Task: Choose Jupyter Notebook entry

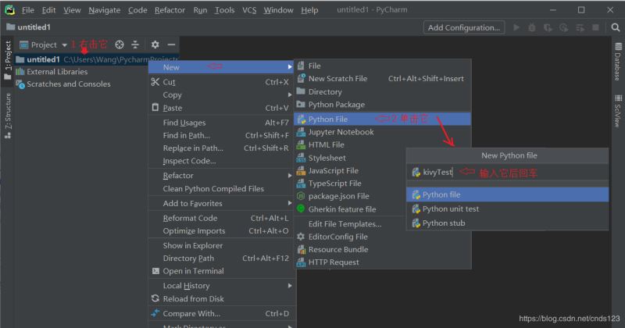Action: (383, 132)
